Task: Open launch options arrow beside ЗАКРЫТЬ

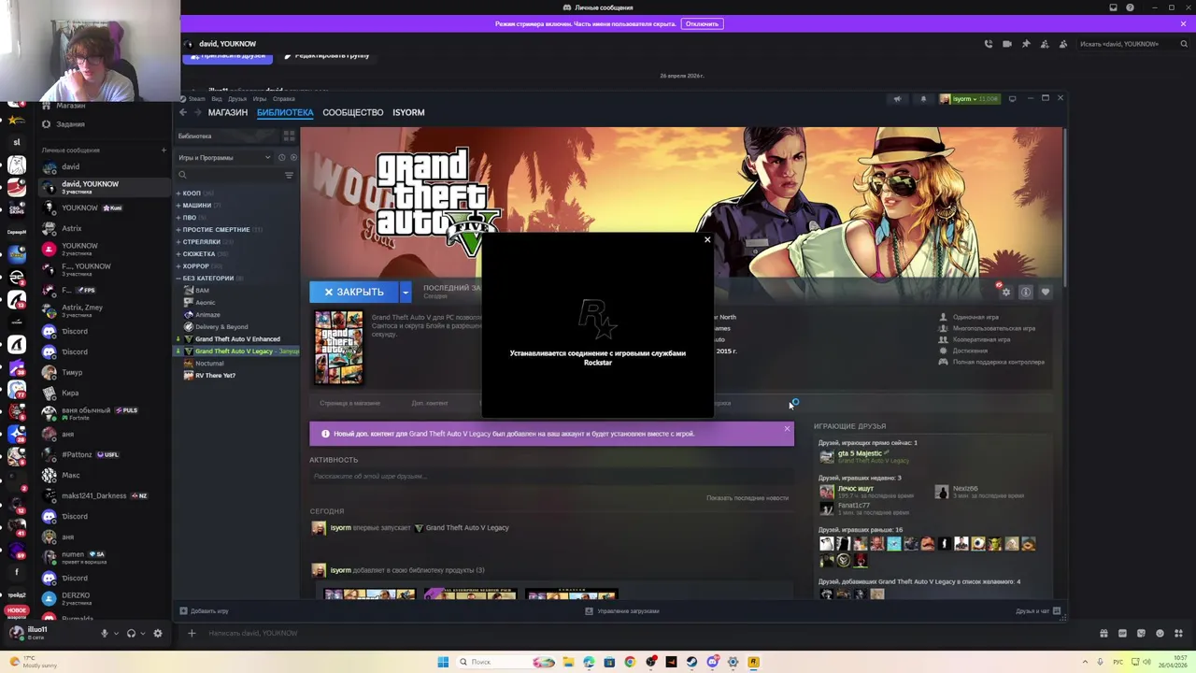Action: 405,292
